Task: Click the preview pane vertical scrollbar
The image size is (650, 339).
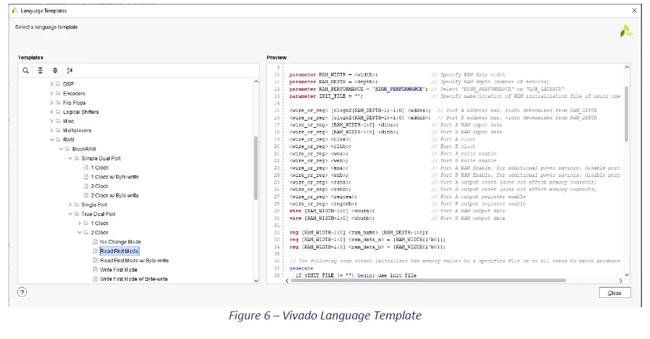Action: (x=626, y=114)
